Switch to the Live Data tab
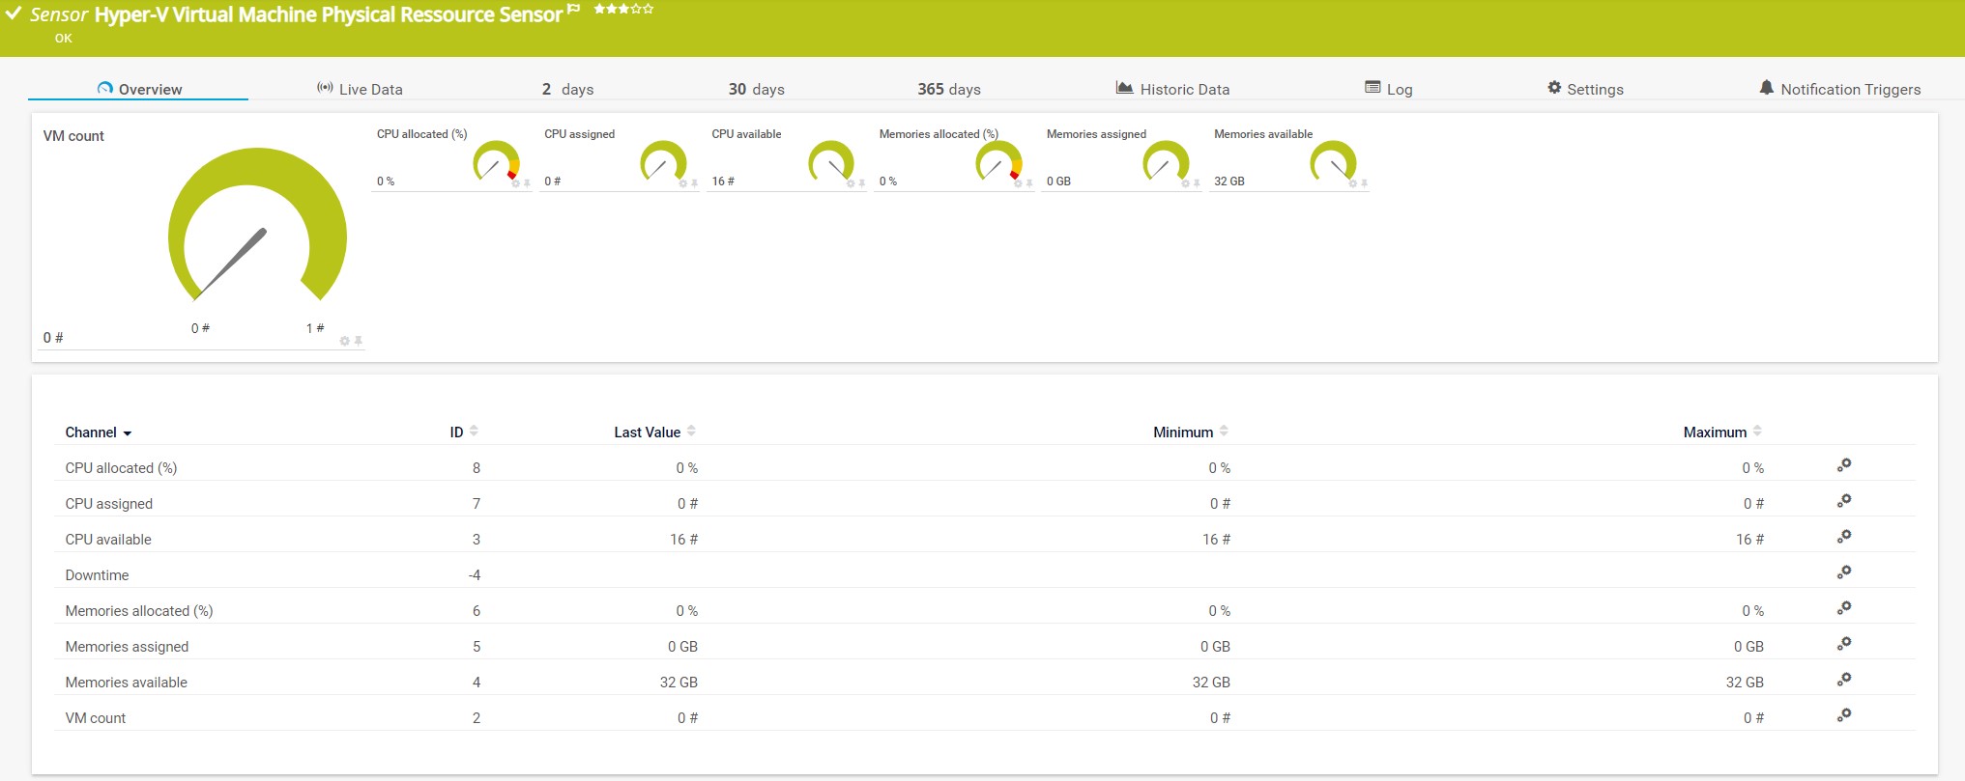The image size is (1965, 781). tap(360, 89)
